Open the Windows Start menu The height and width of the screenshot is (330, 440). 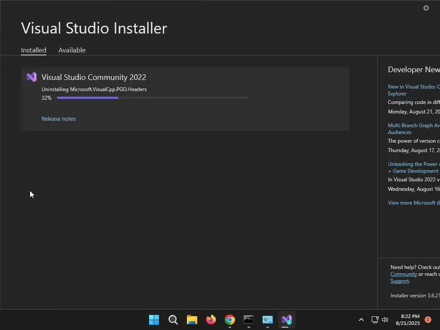pos(154,320)
